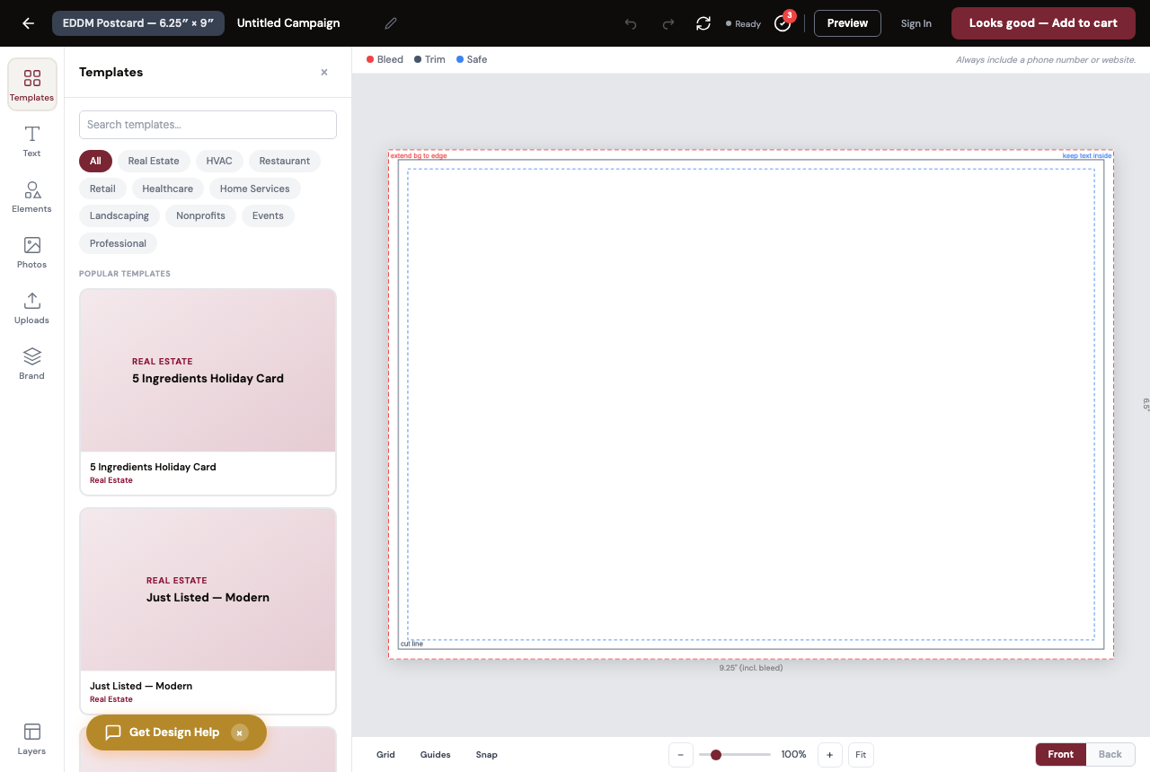Filter templates by Retail
1150x772 pixels.
point(102,189)
